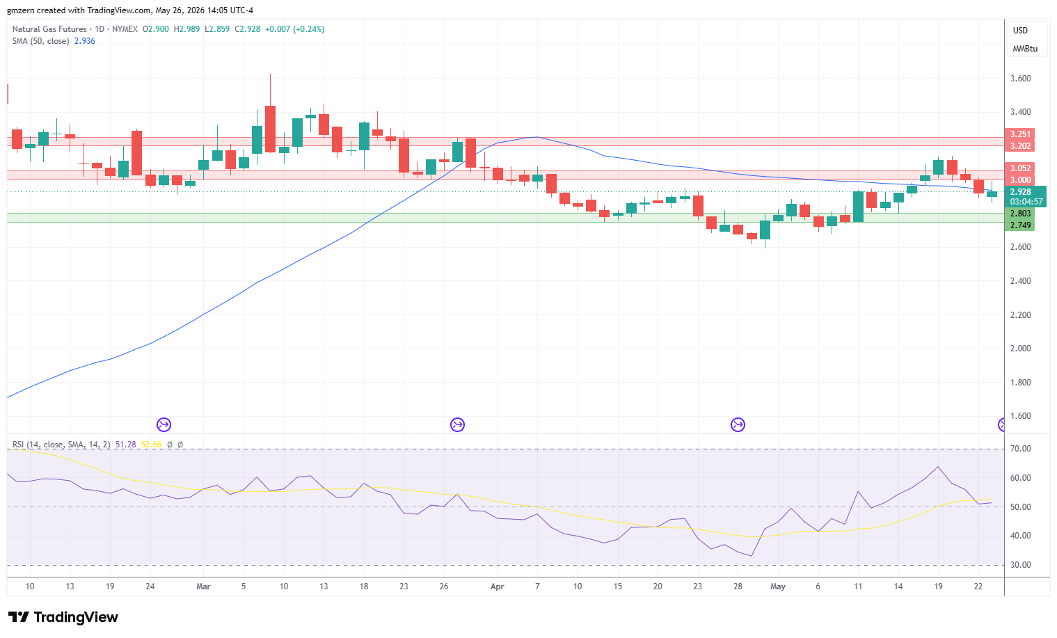Click the 70.00 RSI axis label
1057x638 pixels.
click(x=1020, y=449)
